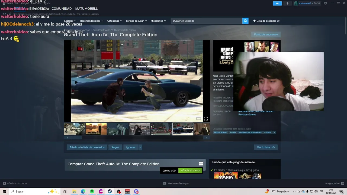The image size is (347, 195).
Task: Click the Big Picture mode monitor icon
Action: tap(325, 3)
